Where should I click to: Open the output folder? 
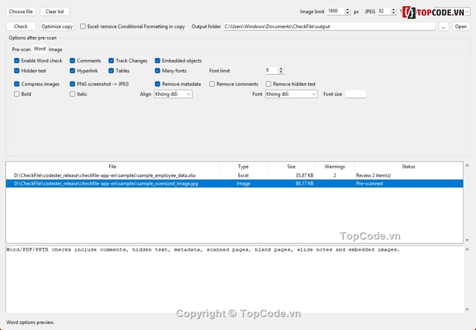(461, 26)
